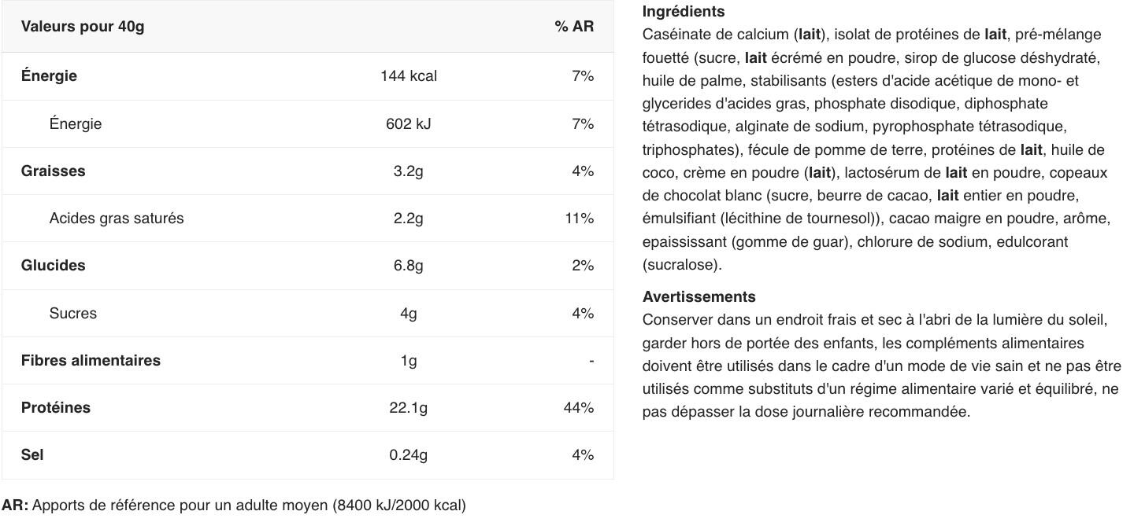Image resolution: width=1134 pixels, height=522 pixels.
Task: Click the '0.24g' salt value
Action: tap(408, 455)
